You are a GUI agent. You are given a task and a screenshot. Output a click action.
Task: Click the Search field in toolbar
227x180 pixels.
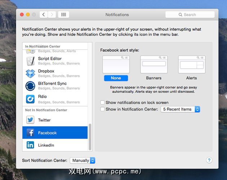(x=190, y=15)
